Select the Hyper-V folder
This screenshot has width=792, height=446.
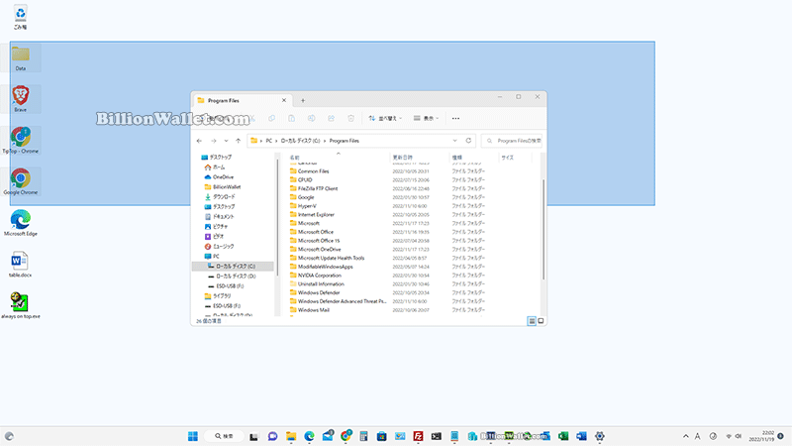[x=303, y=206]
